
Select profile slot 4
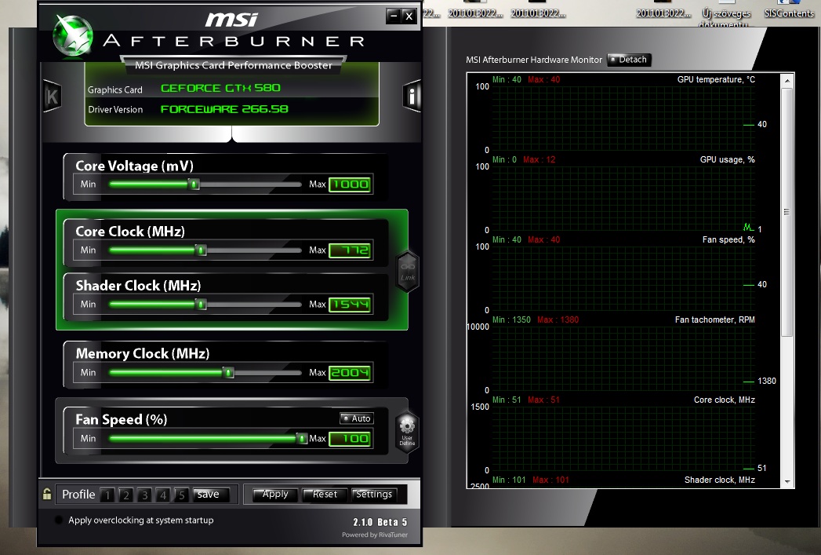tap(163, 495)
